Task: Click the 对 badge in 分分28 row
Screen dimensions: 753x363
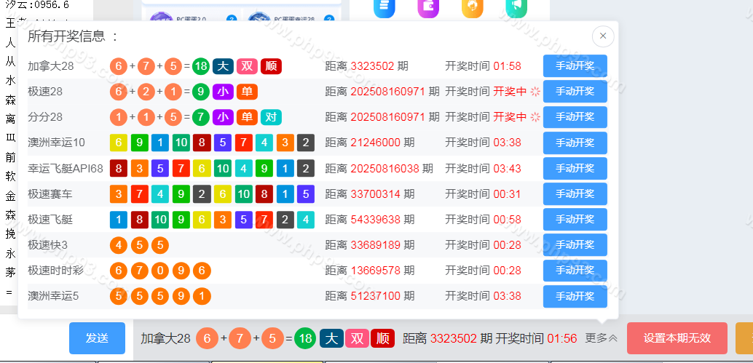Action: (271, 117)
